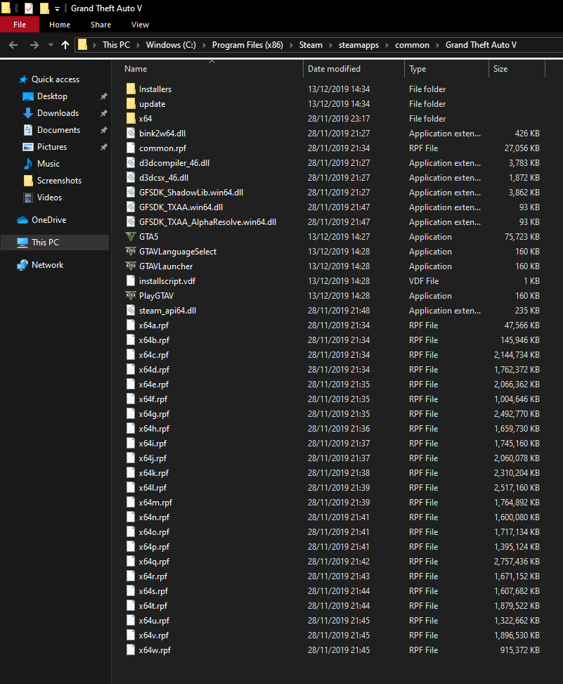Switch to the Share tab

pos(101,24)
